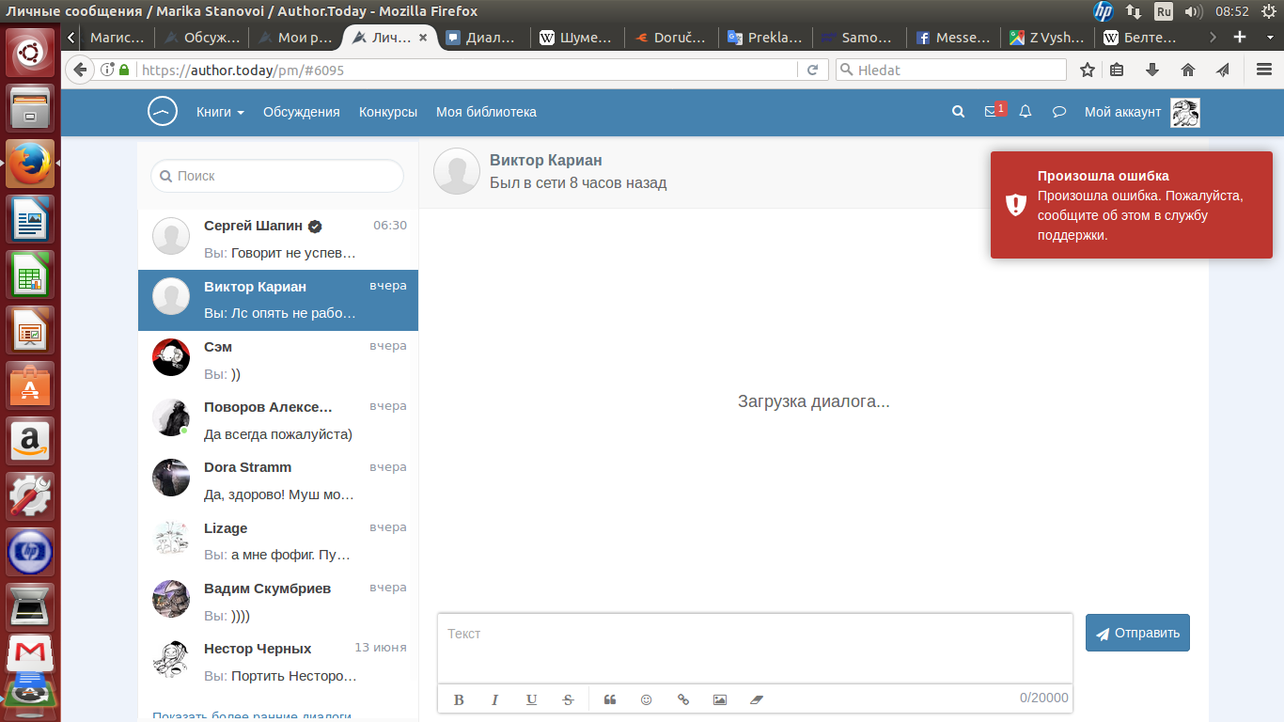Screen dimensions: 1284x722
Task: Click the site search magnifier icon
Action: [958, 111]
